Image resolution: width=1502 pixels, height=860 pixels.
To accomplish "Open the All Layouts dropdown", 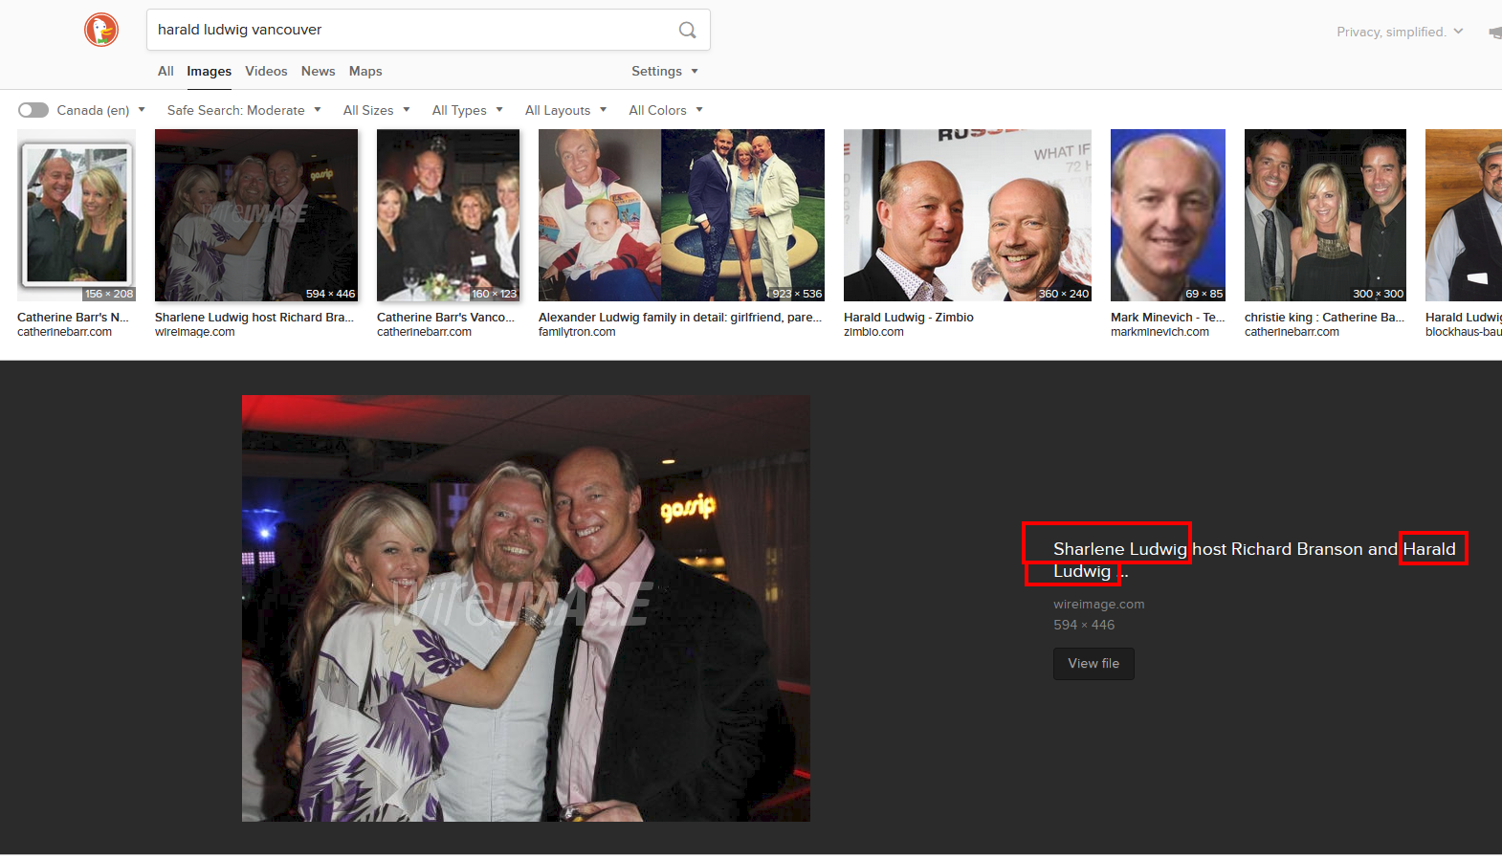I will pos(565,110).
